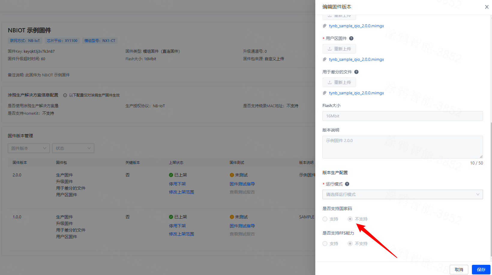The width and height of the screenshot is (492, 275).
Task: Open help icon next to 运行模式
Action: (347, 184)
